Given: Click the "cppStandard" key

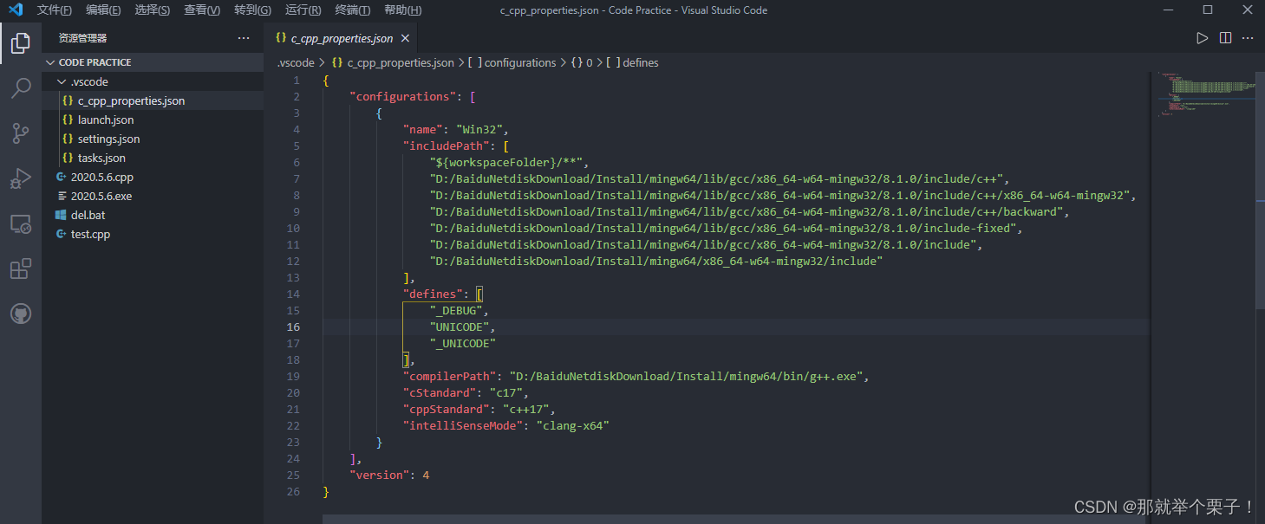Looking at the screenshot, I should point(446,410).
